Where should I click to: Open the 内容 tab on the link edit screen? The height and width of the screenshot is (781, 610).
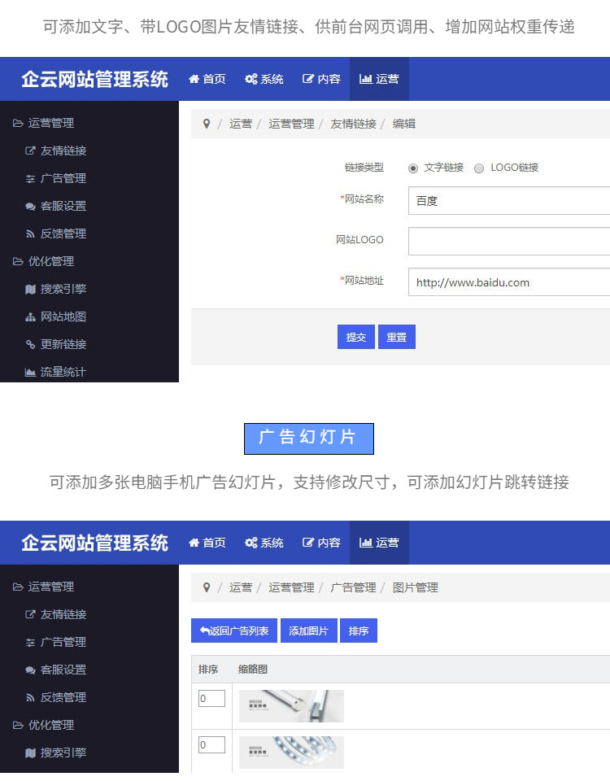pyautogui.click(x=320, y=79)
